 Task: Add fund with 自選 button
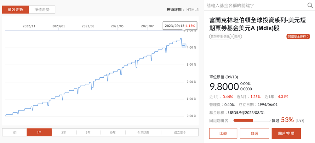point(255,133)
